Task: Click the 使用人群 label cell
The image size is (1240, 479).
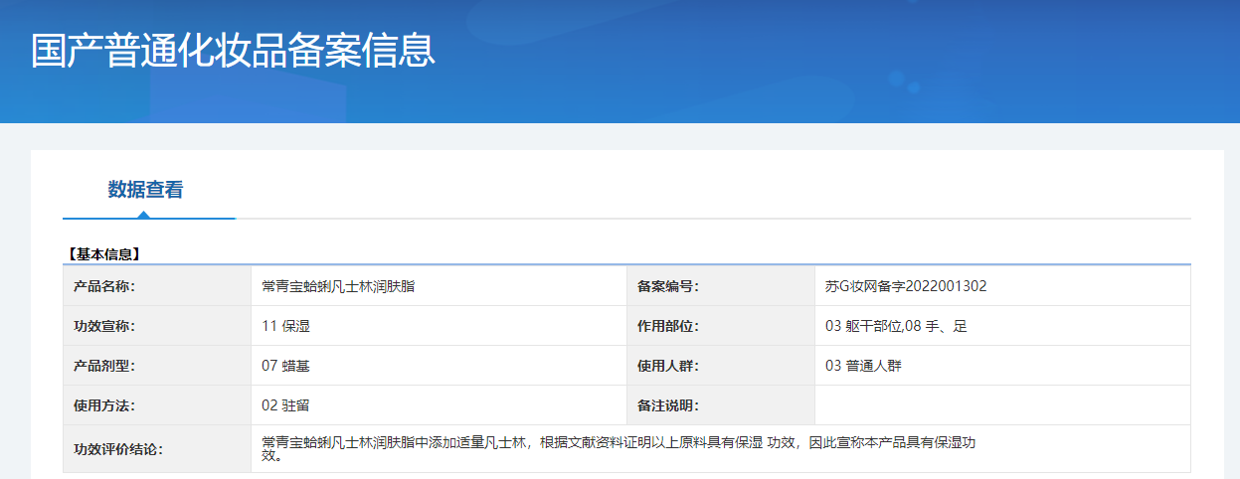Action: 721,366
